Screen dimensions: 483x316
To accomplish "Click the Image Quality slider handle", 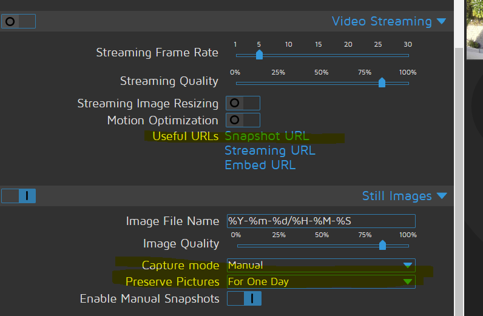I will tap(382, 245).
